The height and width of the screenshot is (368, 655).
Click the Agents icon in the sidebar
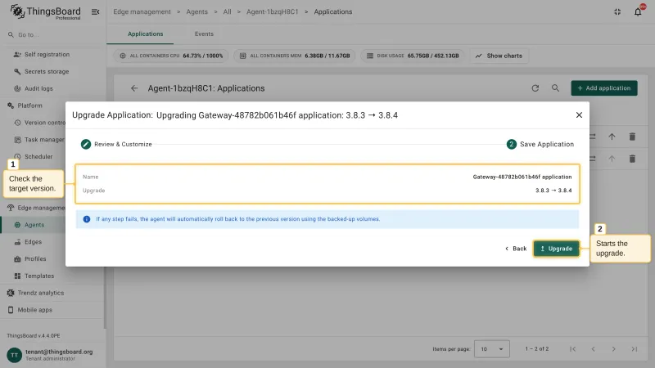(x=17, y=225)
